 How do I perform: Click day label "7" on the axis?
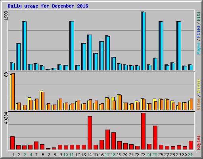(x=49, y=155)
